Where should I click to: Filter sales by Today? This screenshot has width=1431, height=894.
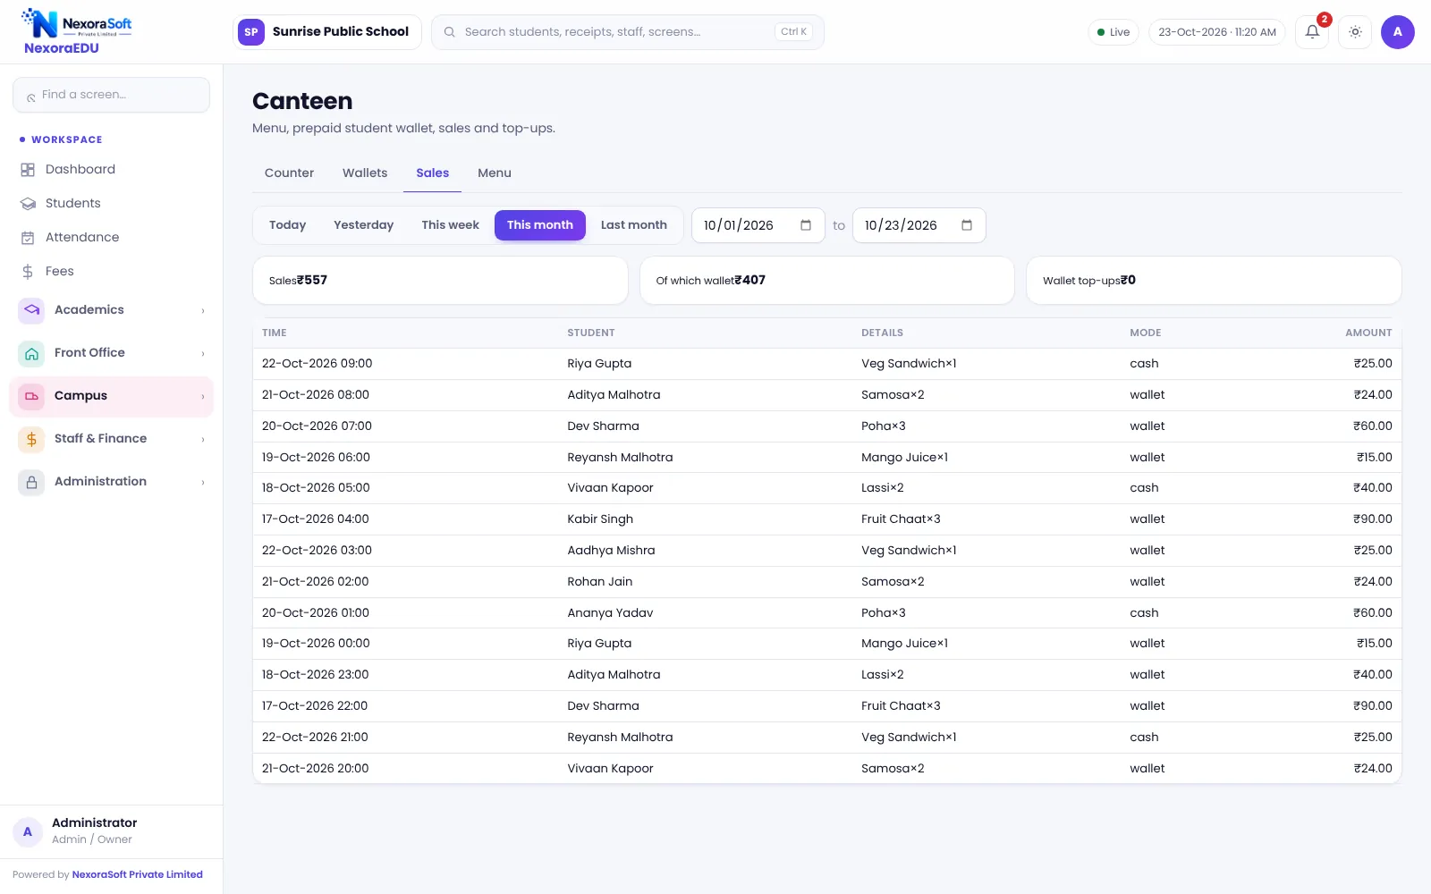[287, 225]
